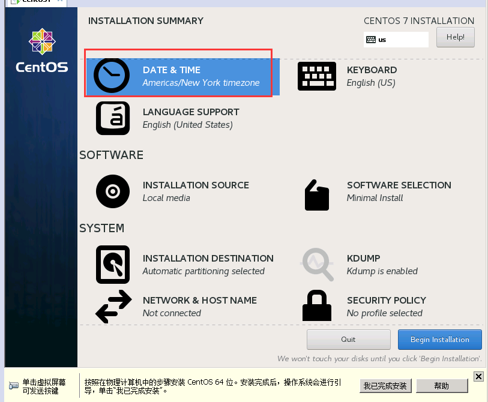This screenshot has width=488, height=402.
Task: Click the us keyboard layout field
Action: [x=396, y=40]
